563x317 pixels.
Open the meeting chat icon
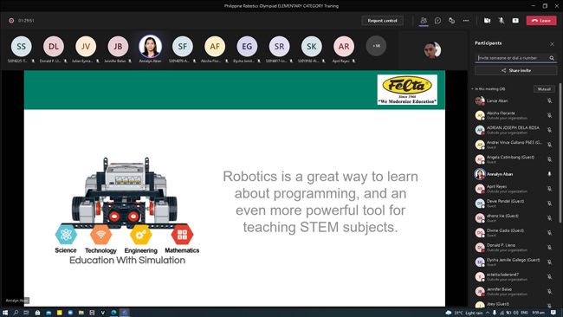click(x=437, y=21)
